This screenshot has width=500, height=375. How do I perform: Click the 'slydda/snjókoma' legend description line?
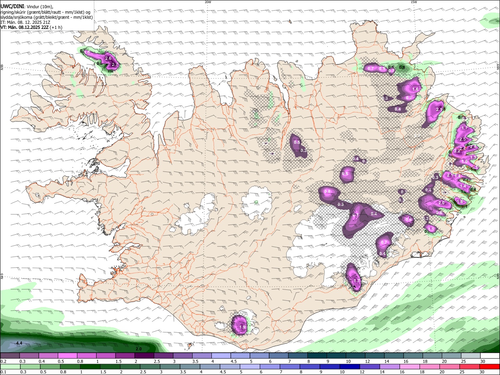click(x=46, y=17)
